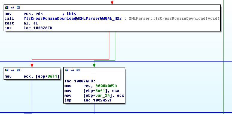This screenshot has height=114, width=232.
Task: Select the test al, al instruction
Action: pyautogui.click(x=21, y=23)
